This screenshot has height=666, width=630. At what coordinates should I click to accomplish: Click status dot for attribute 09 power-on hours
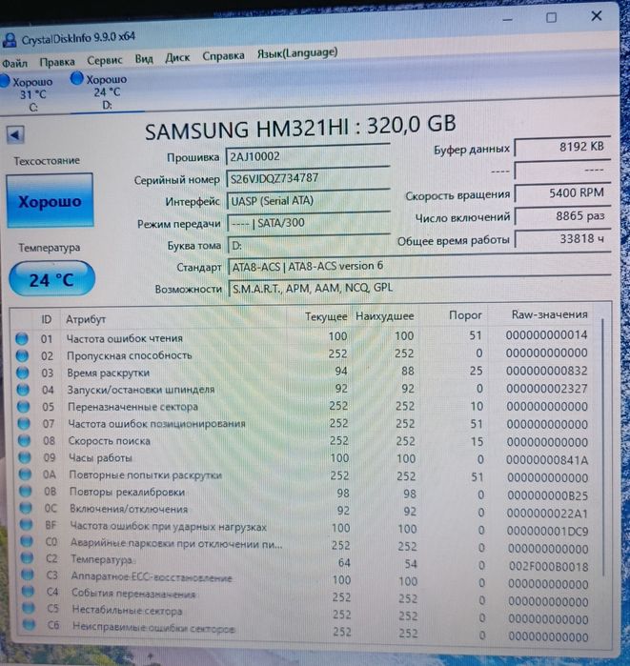[25, 457]
